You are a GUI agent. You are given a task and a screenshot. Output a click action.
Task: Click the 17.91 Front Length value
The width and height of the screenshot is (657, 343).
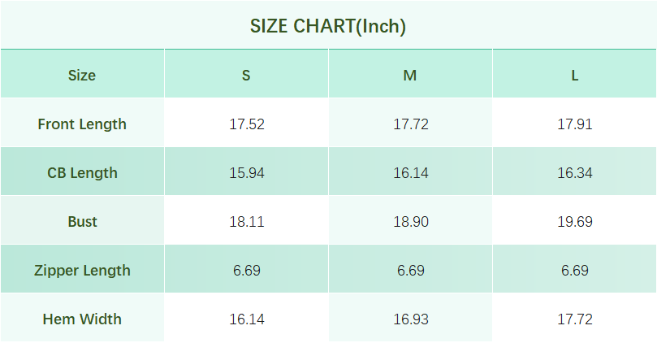click(574, 124)
